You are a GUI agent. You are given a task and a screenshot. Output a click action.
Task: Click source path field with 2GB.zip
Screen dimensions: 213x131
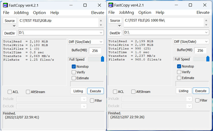tap(59, 22)
